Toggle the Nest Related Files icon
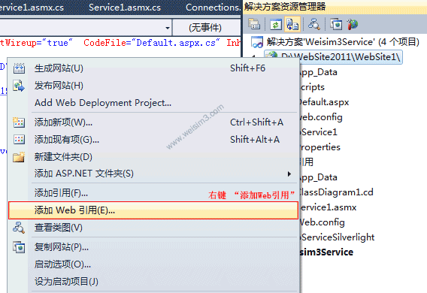The width and height of the screenshot is (427, 293). 292,24
